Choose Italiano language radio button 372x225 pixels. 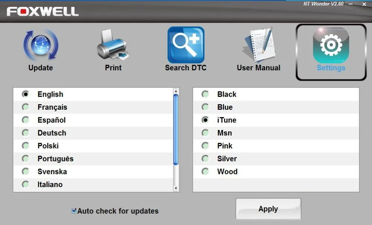coord(25,184)
